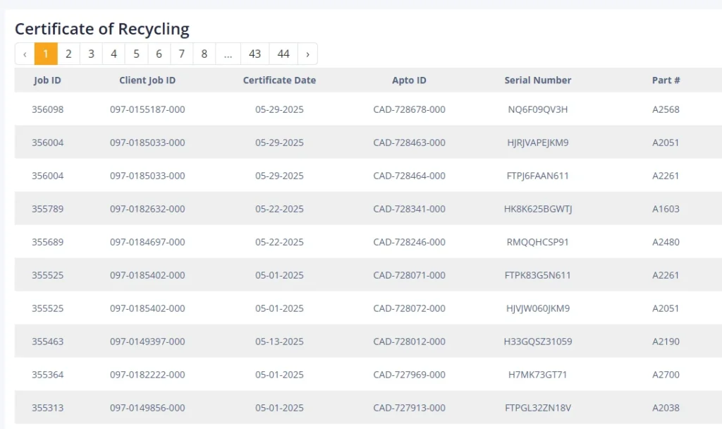Open page 8 in pagination
The height and width of the screenshot is (429, 722).
pos(204,54)
